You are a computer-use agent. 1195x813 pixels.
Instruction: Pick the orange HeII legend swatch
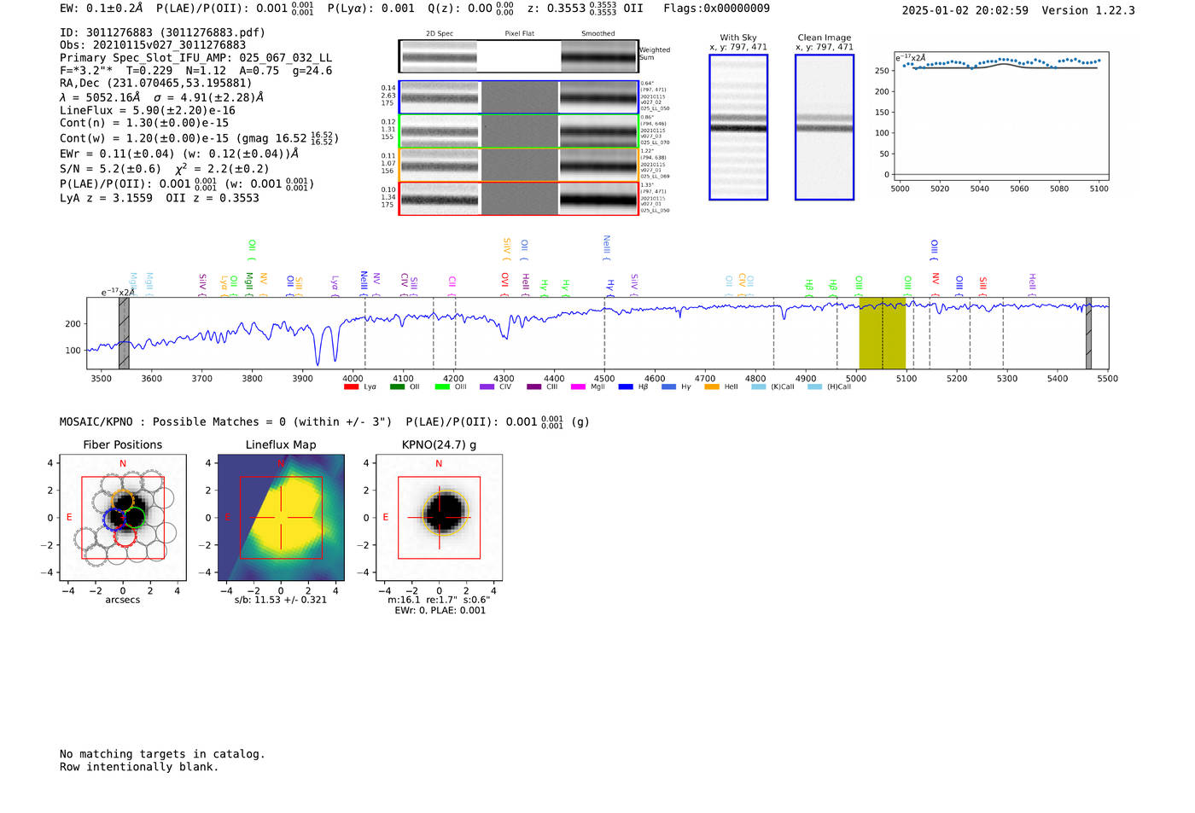click(712, 386)
